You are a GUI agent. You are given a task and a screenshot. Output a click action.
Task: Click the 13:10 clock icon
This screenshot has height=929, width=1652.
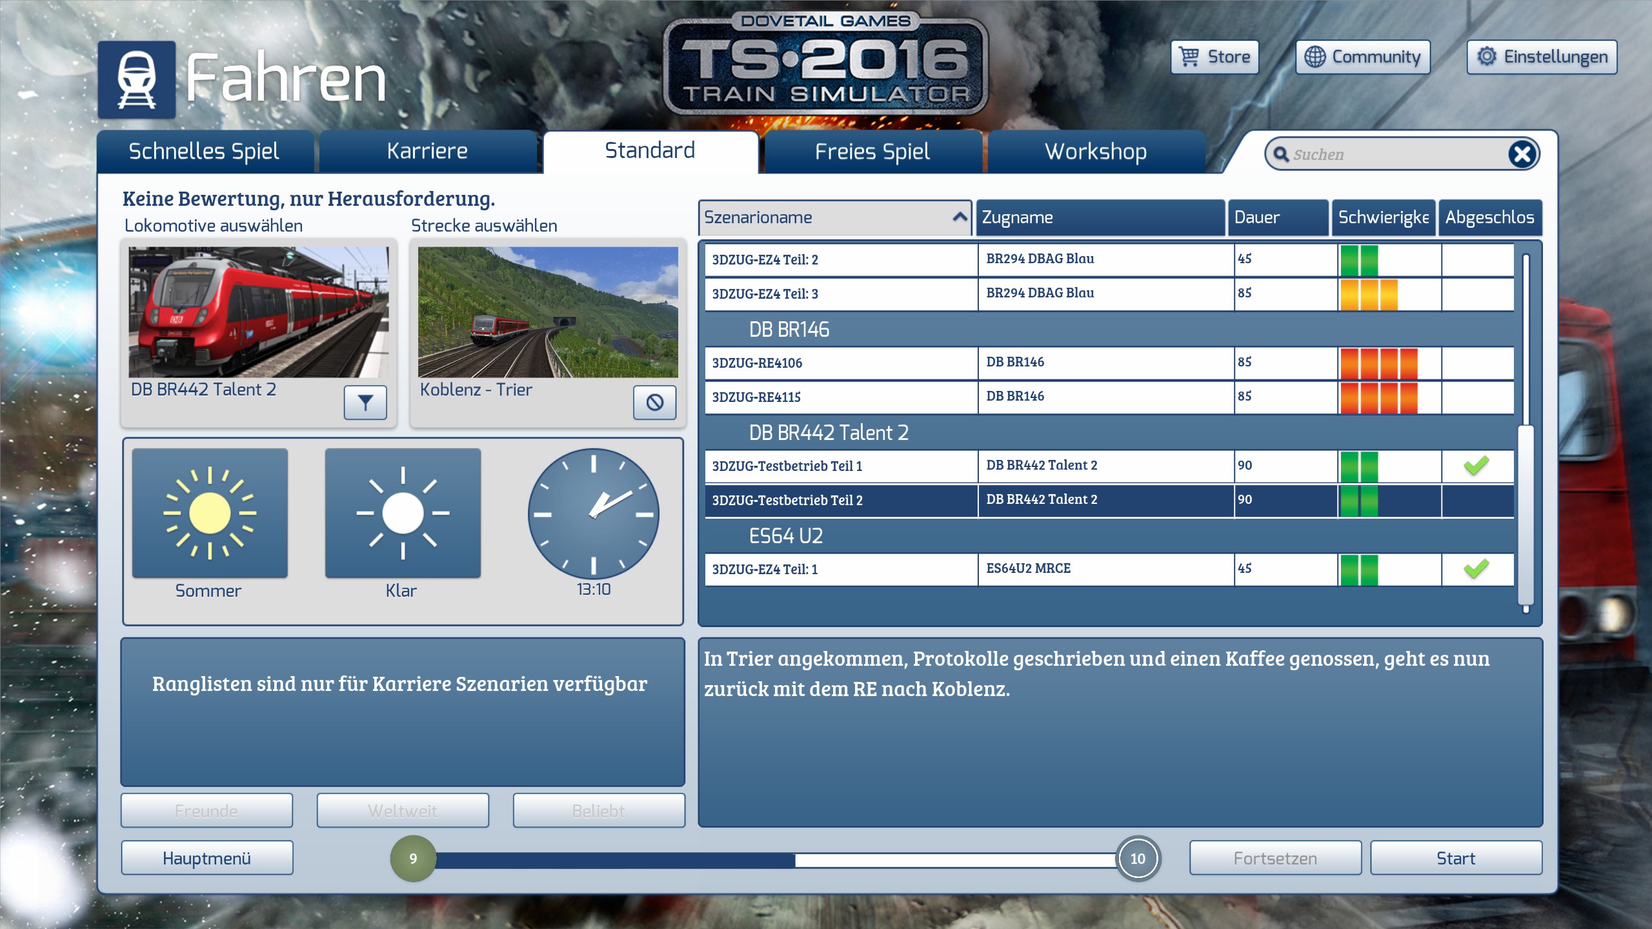[x=593, y=514]
